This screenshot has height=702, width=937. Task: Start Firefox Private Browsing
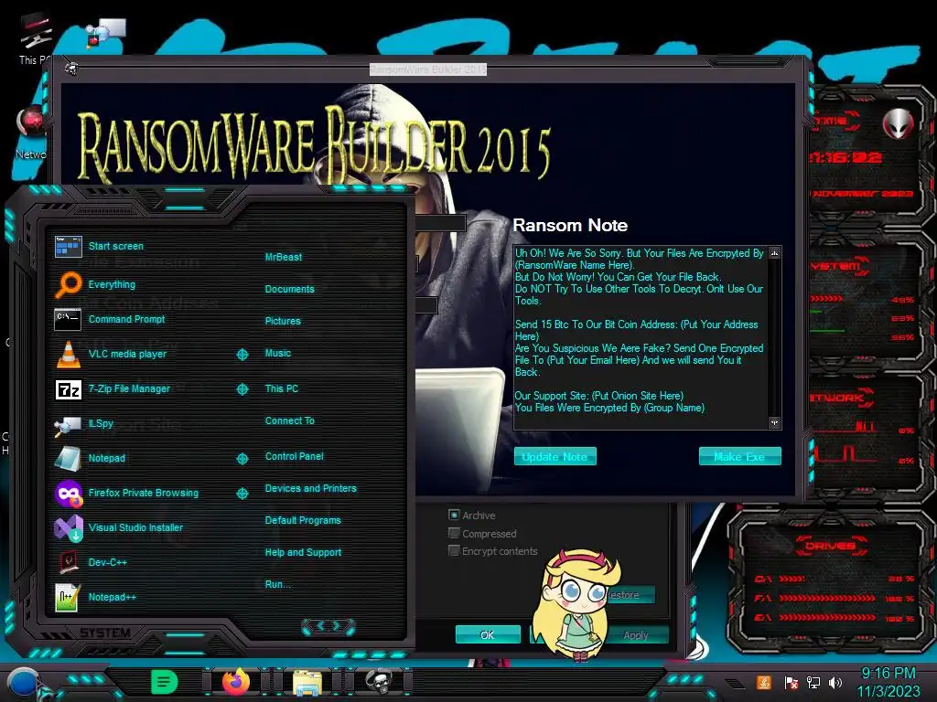(126, 493)
